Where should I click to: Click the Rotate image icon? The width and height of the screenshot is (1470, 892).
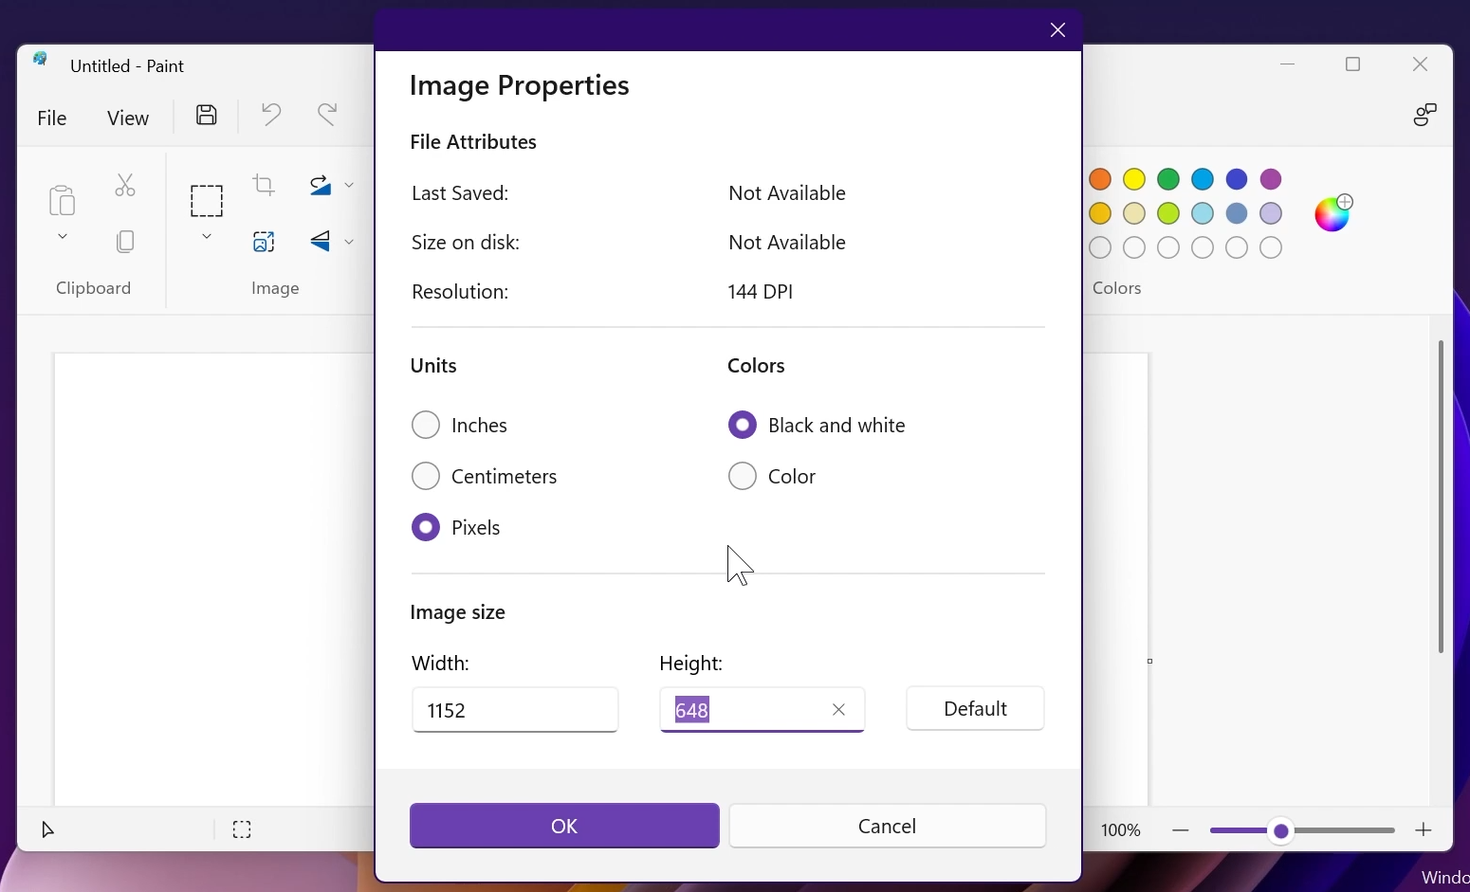coord(321,185)
